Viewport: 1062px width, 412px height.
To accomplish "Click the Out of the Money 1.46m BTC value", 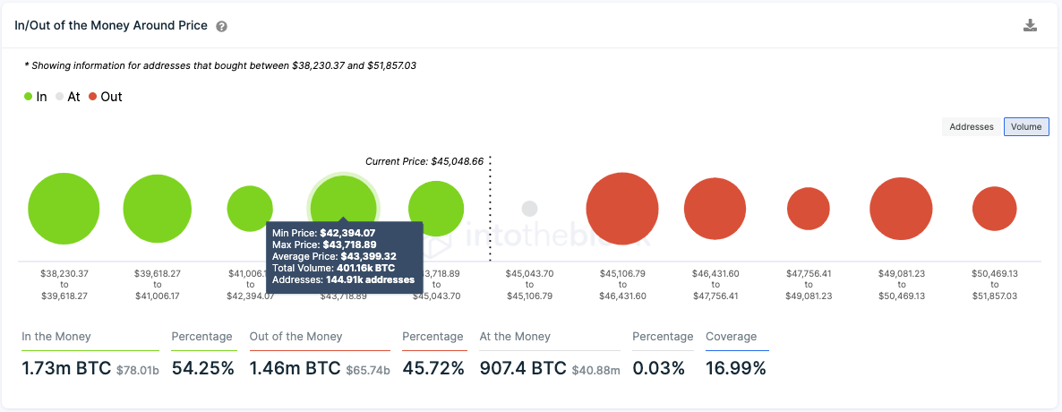I will pyautogui.click(x=282, y=367).
